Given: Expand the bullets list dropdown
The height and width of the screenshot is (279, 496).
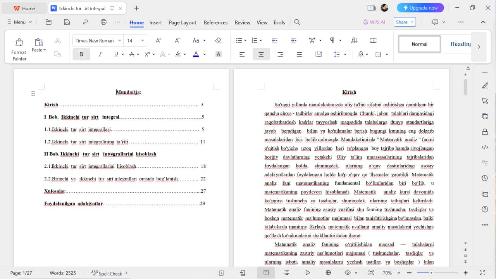Looking at the screenshot, I should tap(246, 40).
